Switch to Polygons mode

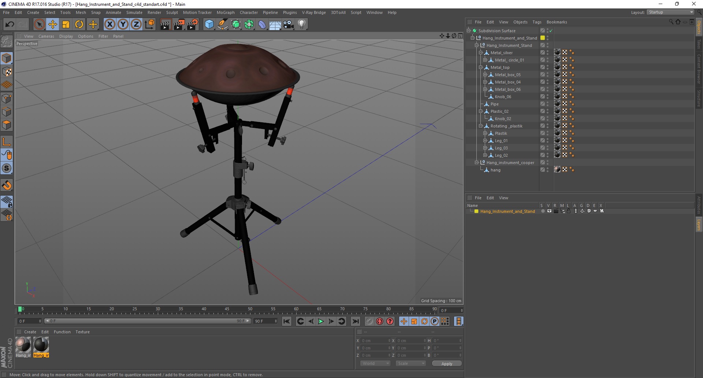pyautogui.click(x=7, y=125)
